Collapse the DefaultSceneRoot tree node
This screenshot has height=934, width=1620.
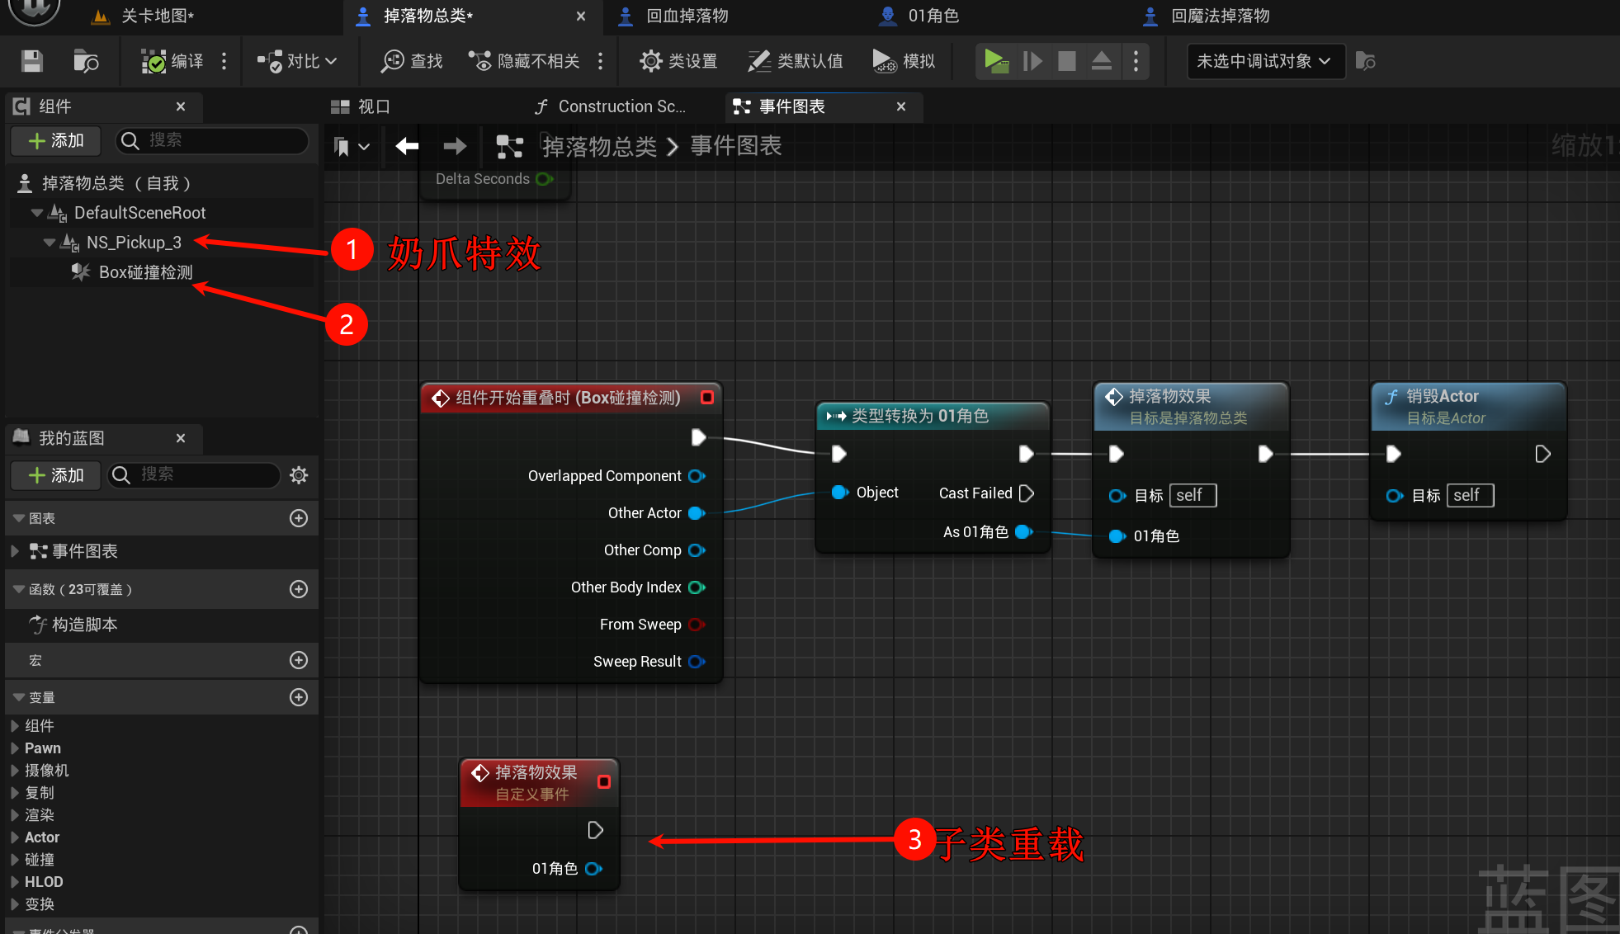point(36,213)
